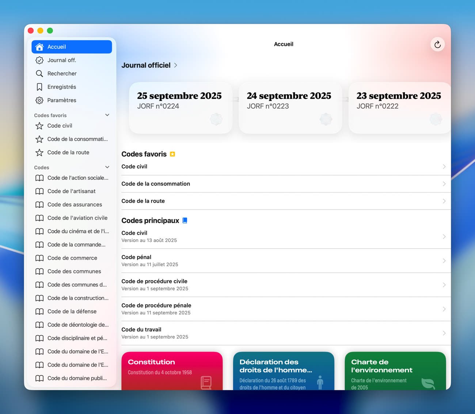The image size is (475, 414).
Task: Select Accueil in the sidebar
Action: 72,47
